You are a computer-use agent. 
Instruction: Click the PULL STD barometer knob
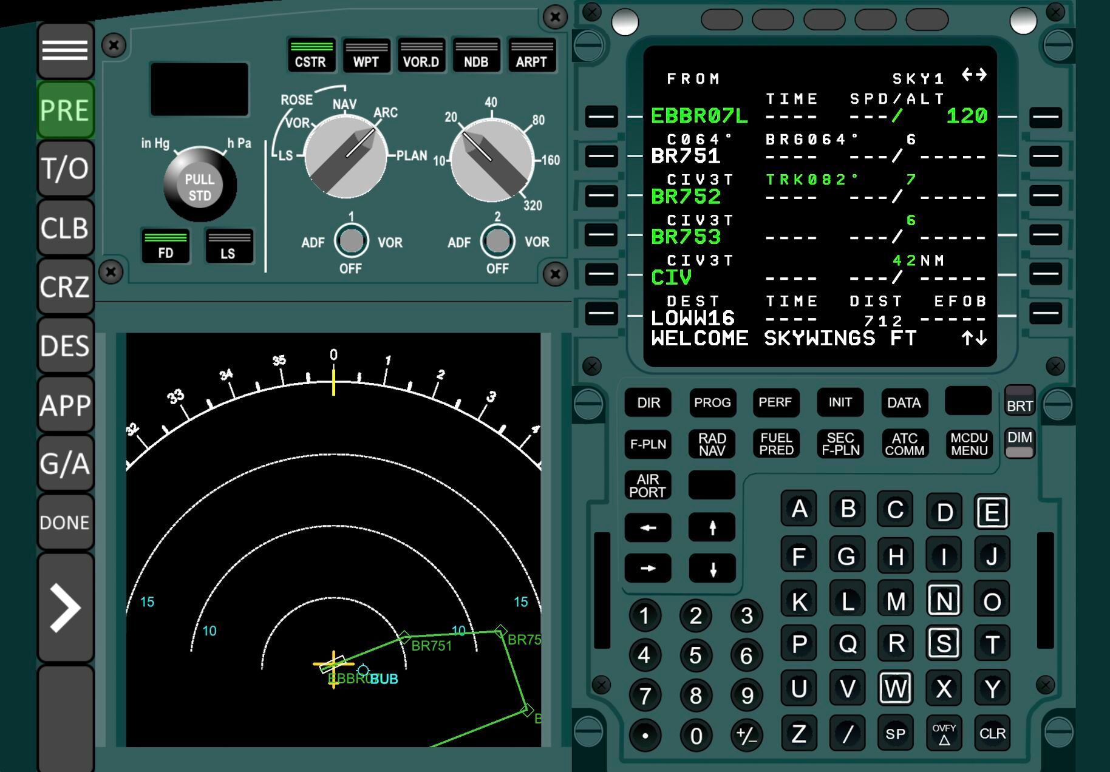coord(199,186)
